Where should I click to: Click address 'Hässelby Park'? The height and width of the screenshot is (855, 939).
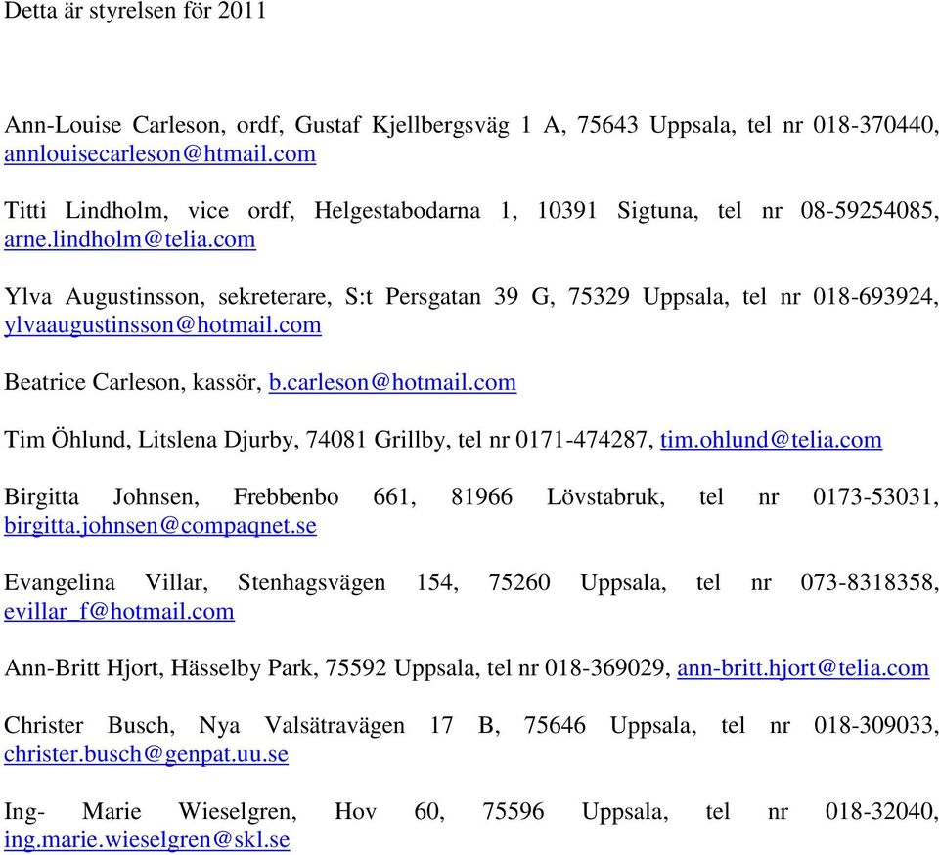(245, 668)
